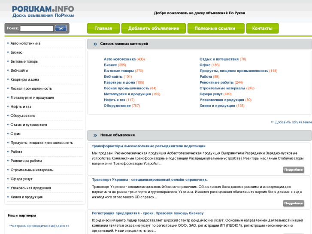Screen dimensions: 312x234
Task: Select Квартиры и дома in the left sidebar
Action: tap(25, 79)
